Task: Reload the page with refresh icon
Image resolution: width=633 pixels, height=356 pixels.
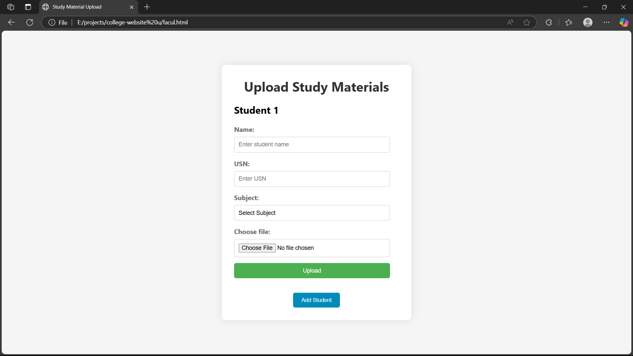Action: pyautogui.click(x=30, y=22)
